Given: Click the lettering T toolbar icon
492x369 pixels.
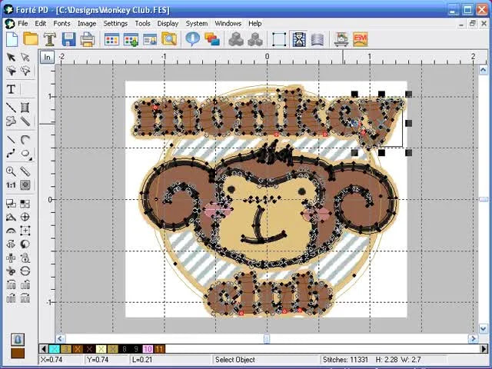Looking at the screenshot, I should (x=49, y=39).
